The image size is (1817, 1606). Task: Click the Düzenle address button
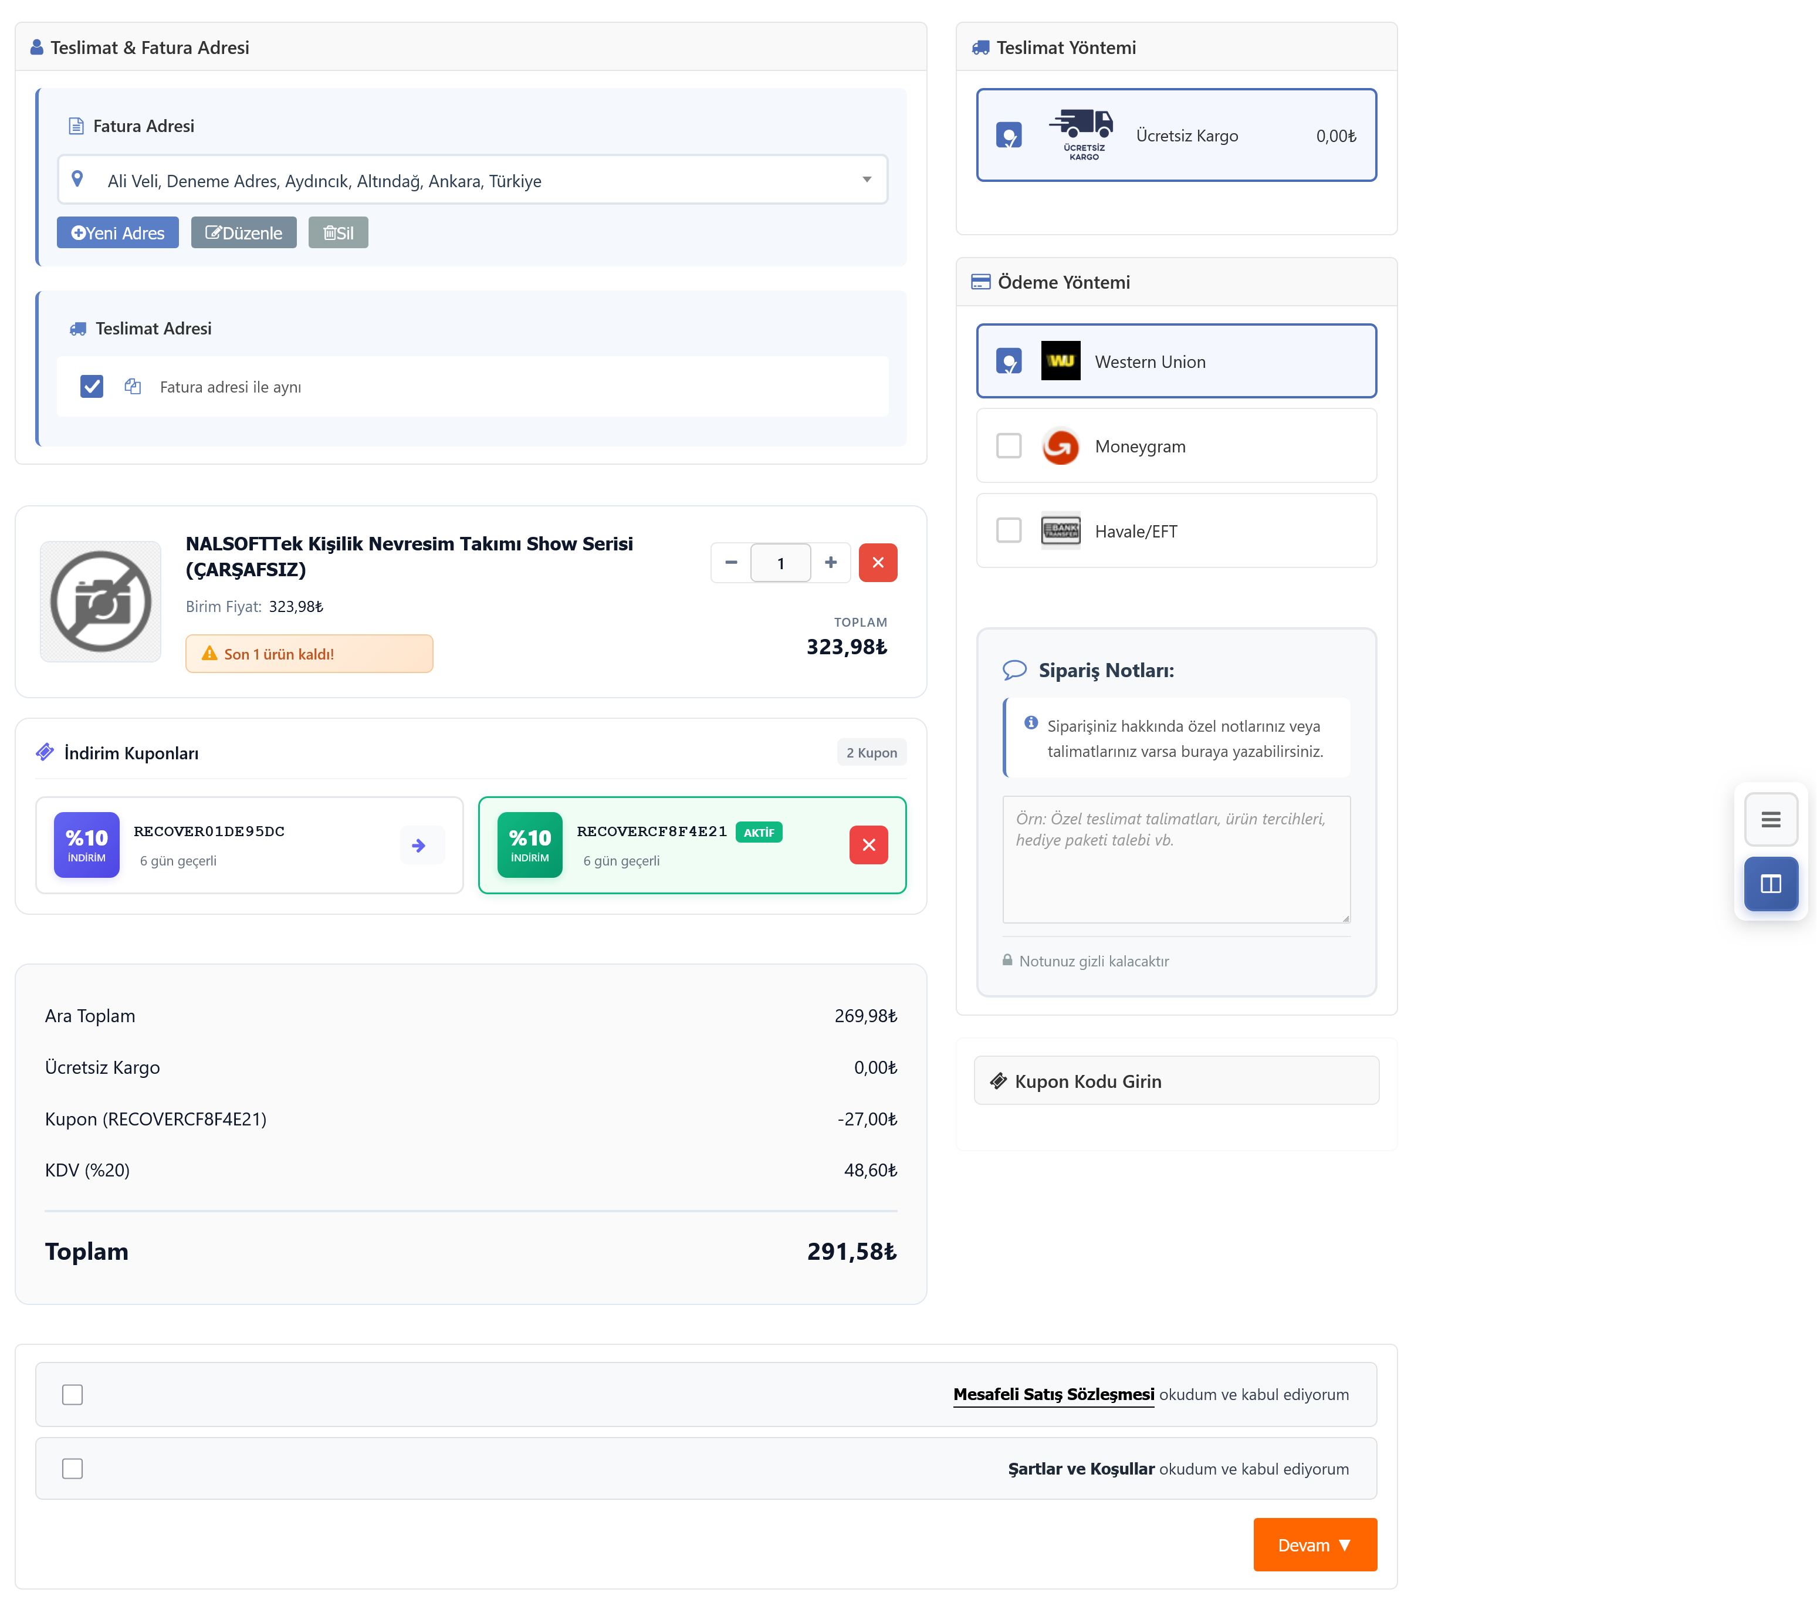tap(243, 233)
